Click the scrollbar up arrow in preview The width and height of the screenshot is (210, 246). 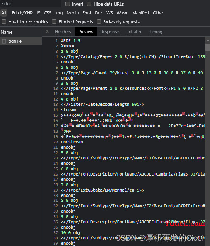coord(208,40)
